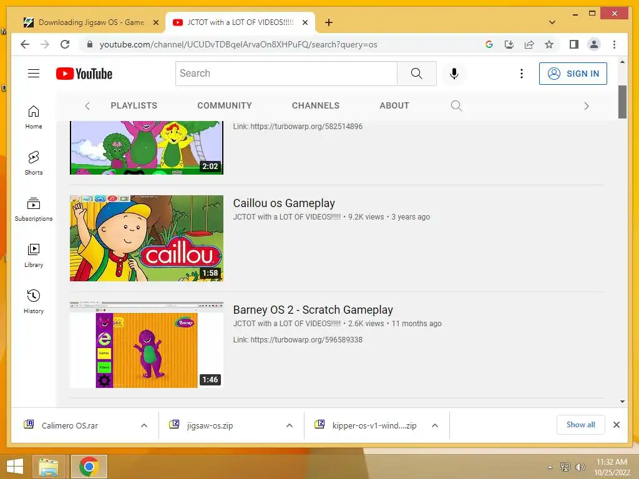The width and height of the screenshot is (639, 479).
Task: Click the channel search magnifier icon
Action: tap(456, 106)
